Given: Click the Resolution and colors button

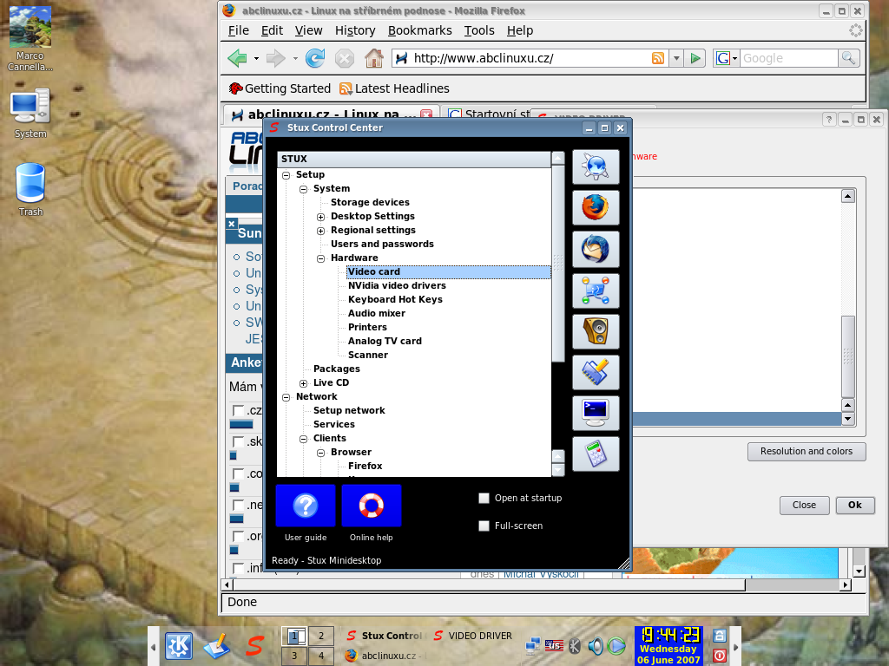Looking at the screenshot, I should [807, 451].
